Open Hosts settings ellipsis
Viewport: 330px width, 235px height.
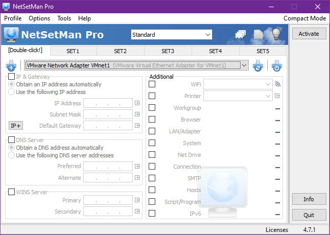click(277, 191)
